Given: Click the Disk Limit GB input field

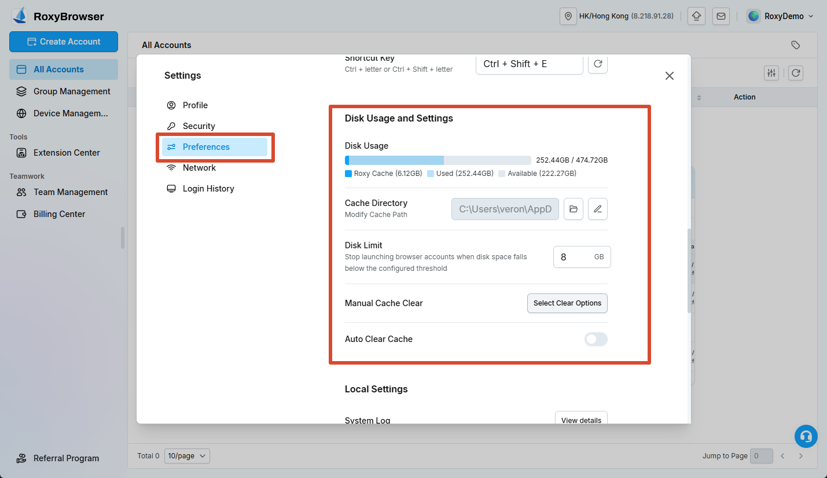Looking at the screenshot, I should [x=582, y=257].
